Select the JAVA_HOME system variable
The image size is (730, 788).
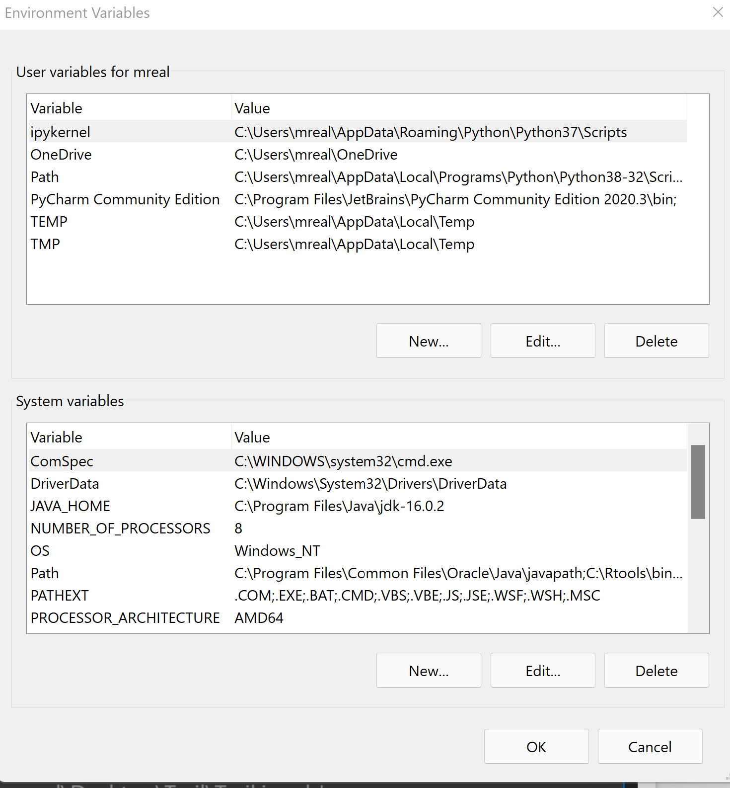point(71,506)
